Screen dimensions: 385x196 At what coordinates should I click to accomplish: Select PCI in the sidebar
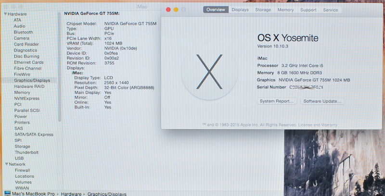18,104
